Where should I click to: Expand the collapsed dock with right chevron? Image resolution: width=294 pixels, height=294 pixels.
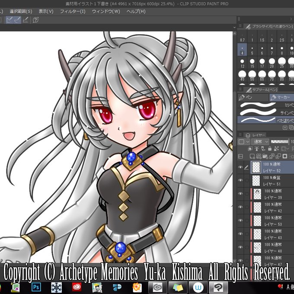291,19
